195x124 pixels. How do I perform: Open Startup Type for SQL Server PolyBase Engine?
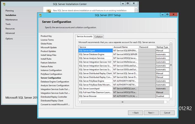[x=162, y=81]
